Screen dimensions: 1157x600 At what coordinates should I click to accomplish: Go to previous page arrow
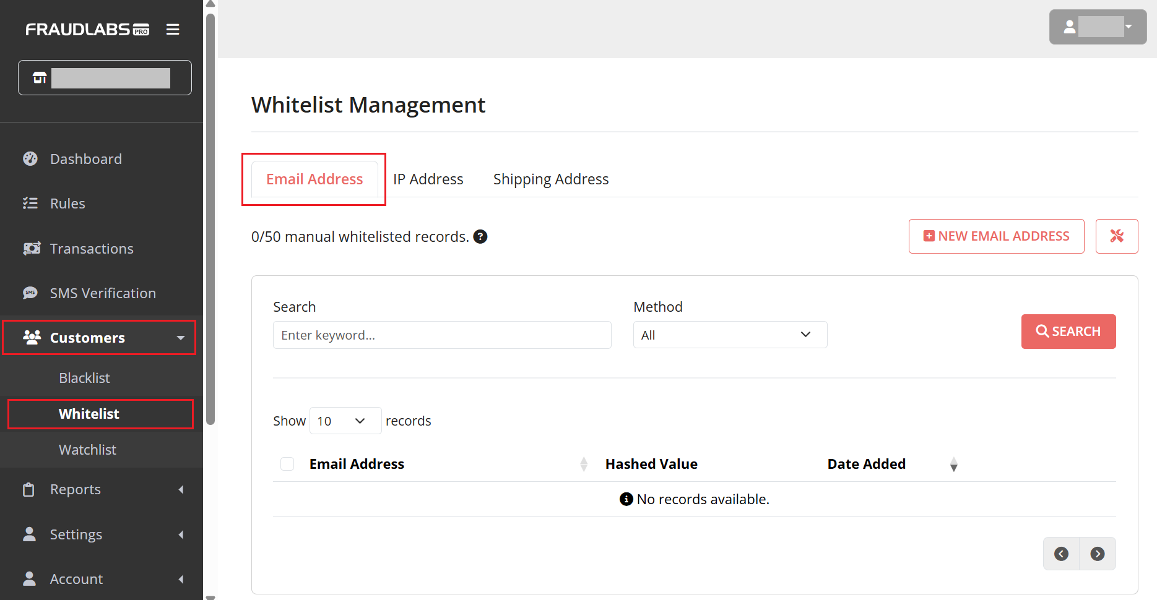point(1061,554)
